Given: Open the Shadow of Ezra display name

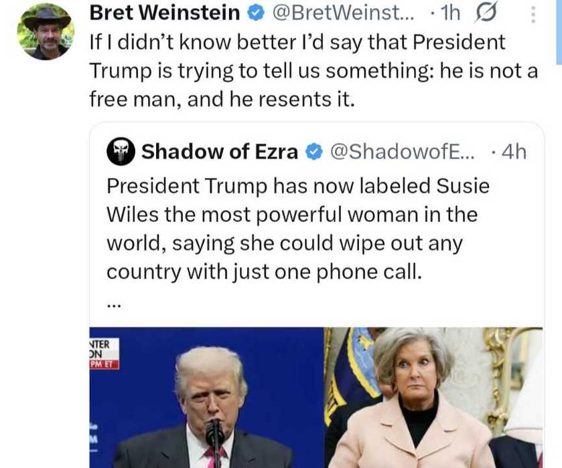Looking at the screenshot, I should coord(219,152).
